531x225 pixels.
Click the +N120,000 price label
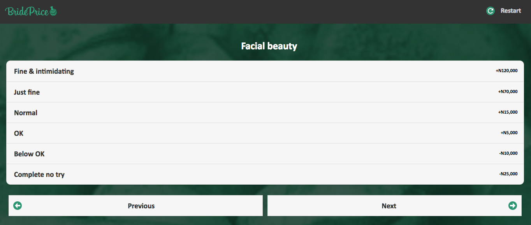click(x=506, y=71)
